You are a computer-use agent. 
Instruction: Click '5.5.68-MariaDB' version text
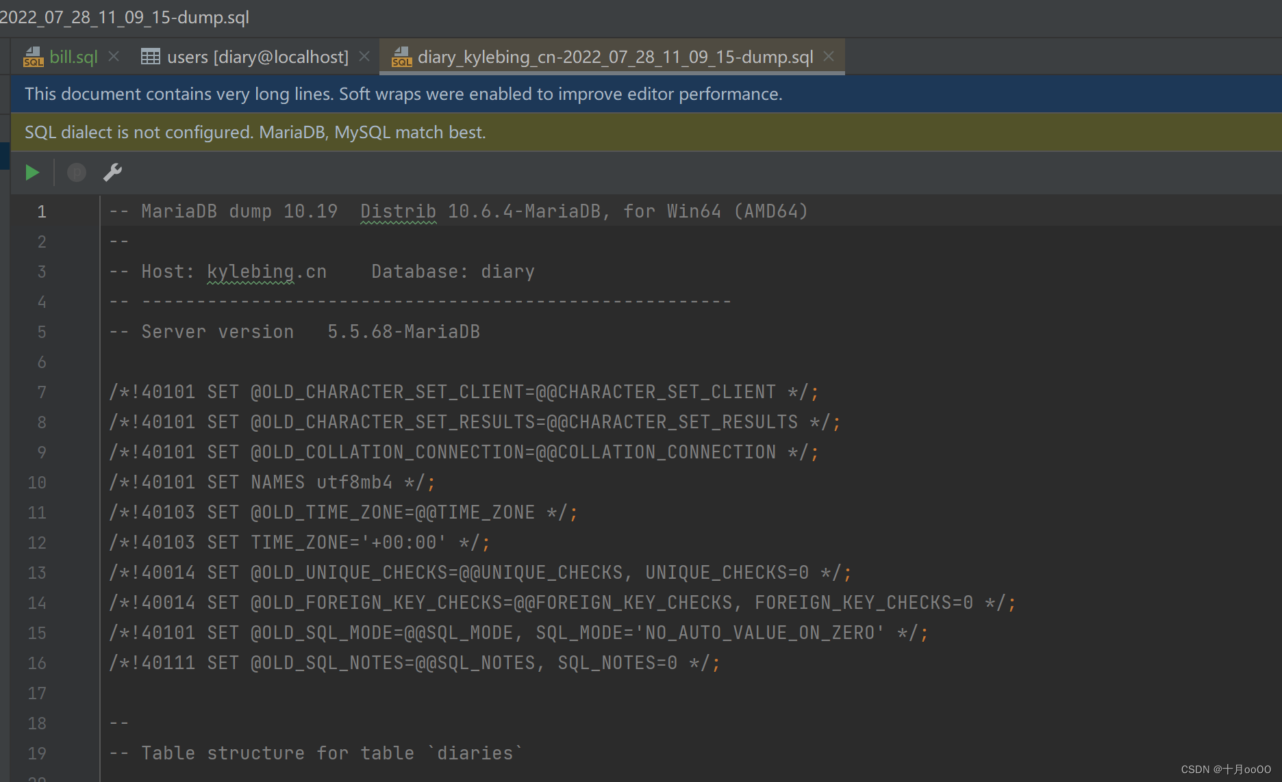[x=404, y=332]
